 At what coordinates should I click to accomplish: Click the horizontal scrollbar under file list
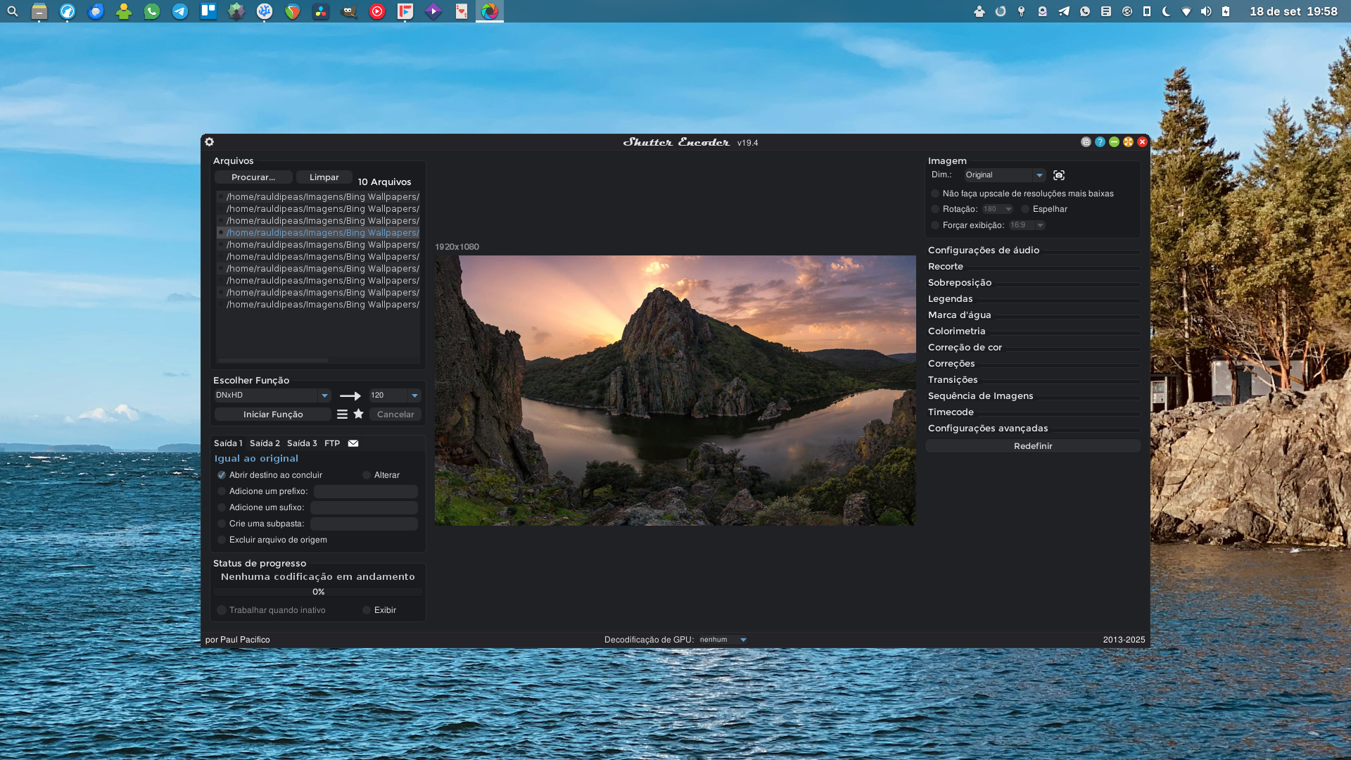273,360
